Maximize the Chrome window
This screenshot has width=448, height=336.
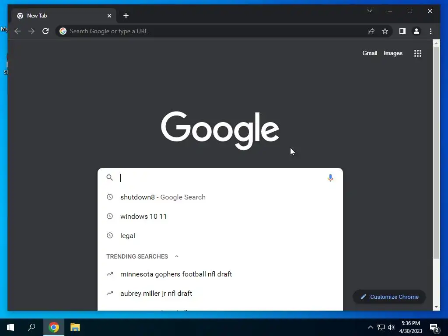point(409,11)
